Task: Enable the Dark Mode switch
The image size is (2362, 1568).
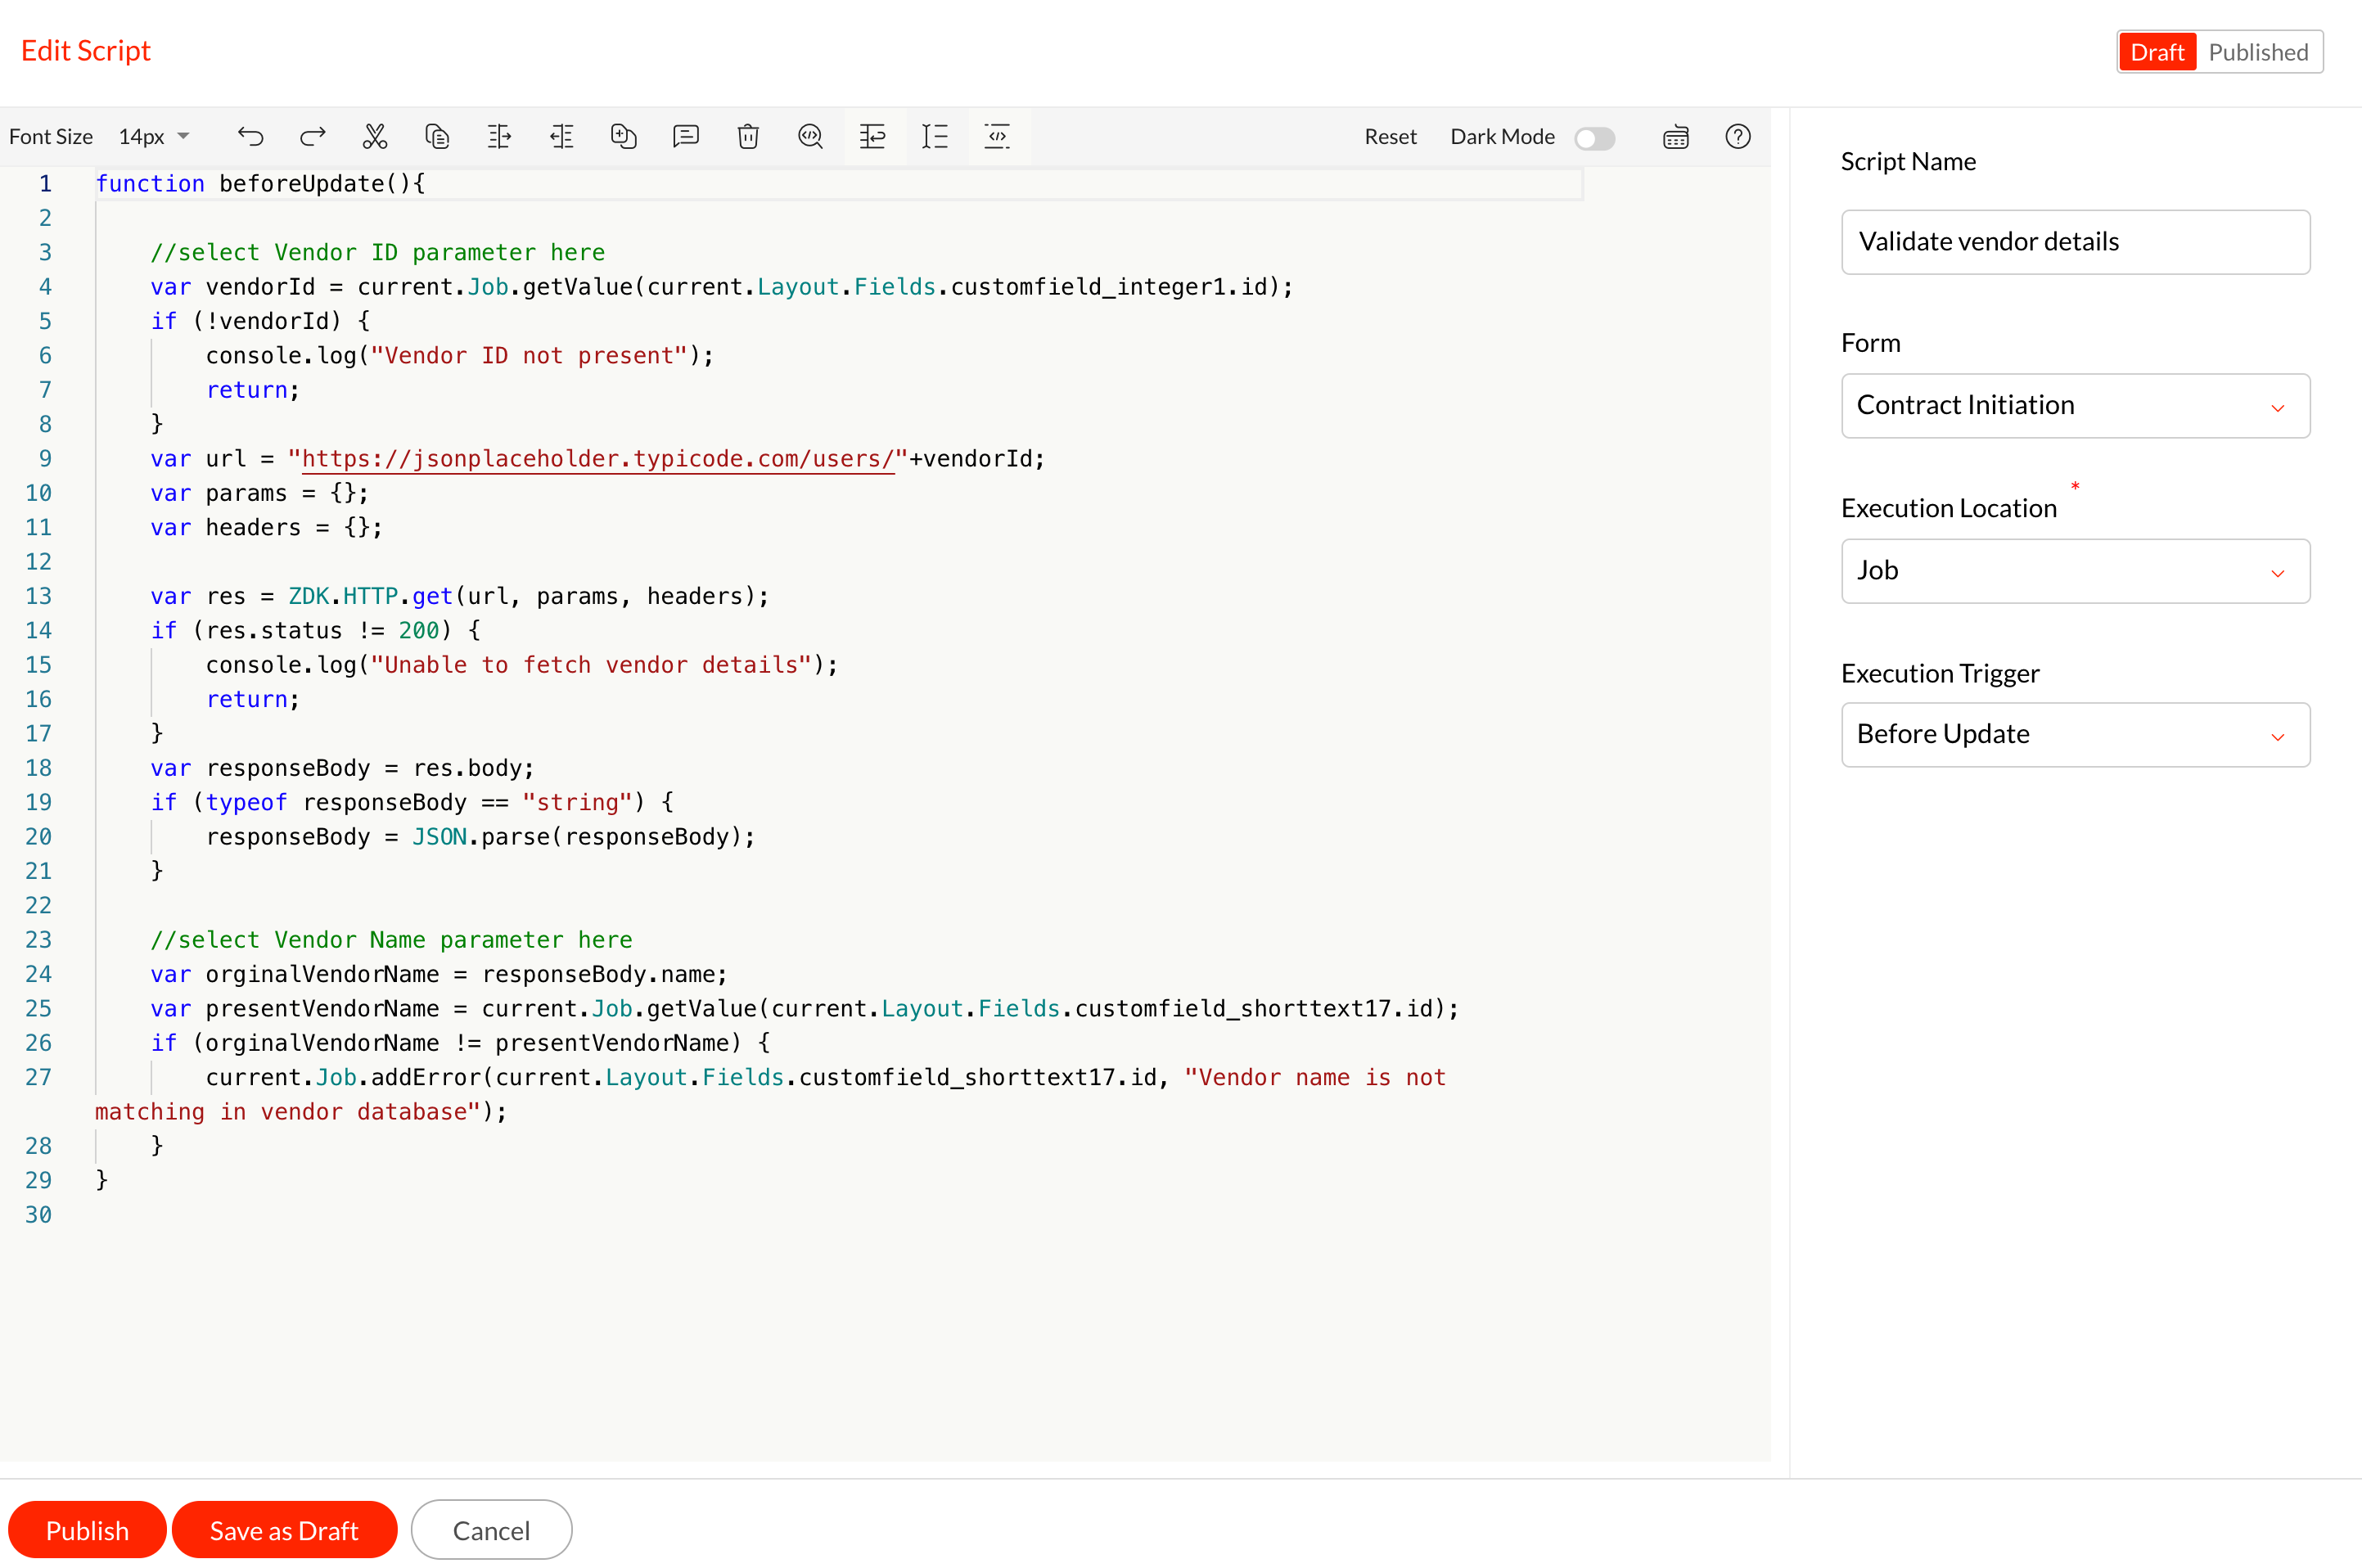Action: pos(1594,138)
